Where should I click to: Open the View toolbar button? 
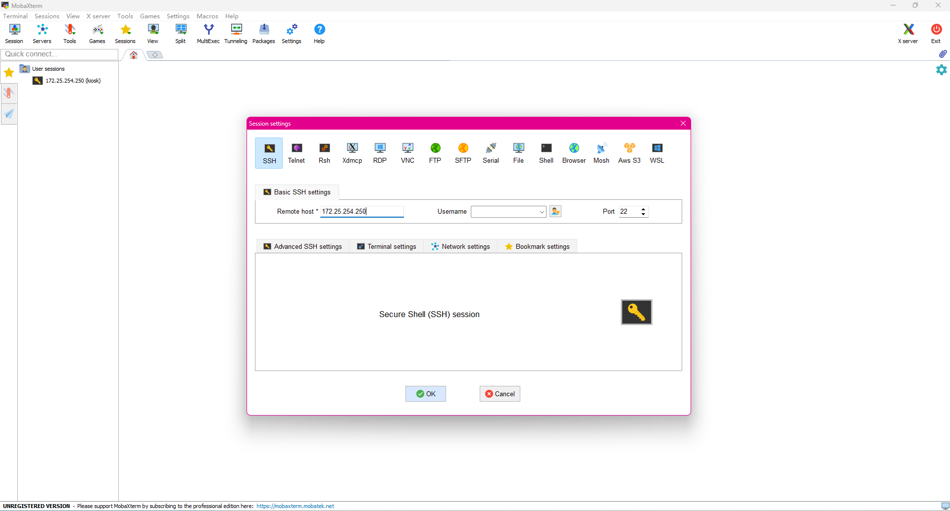153,34
